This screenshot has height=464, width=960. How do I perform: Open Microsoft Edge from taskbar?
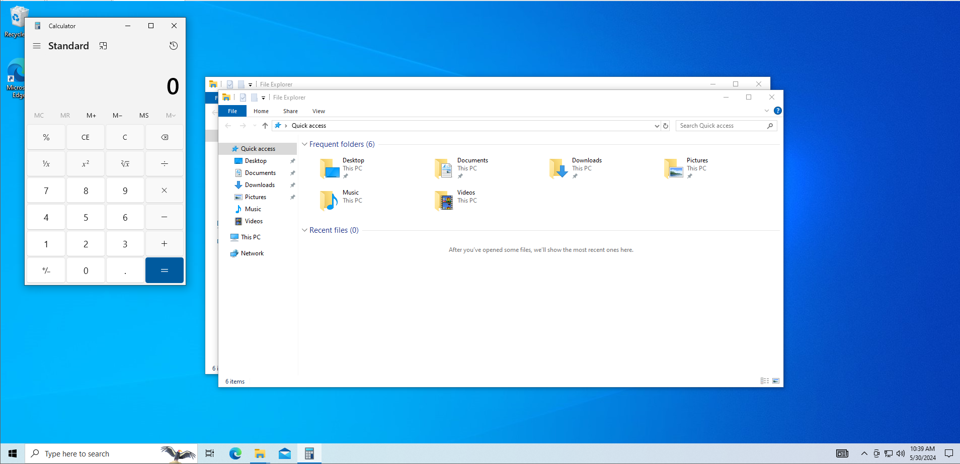[235, 453]
